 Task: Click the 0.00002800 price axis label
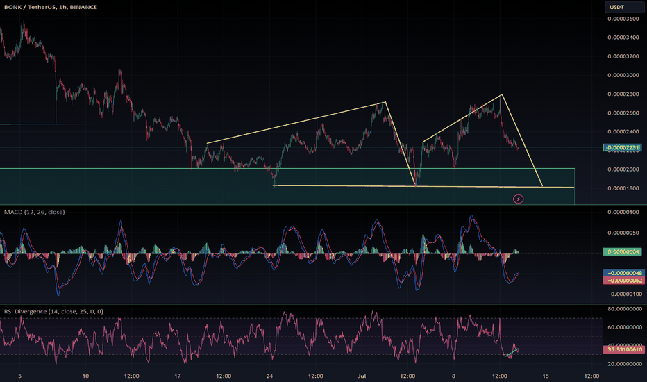(623, 94)
